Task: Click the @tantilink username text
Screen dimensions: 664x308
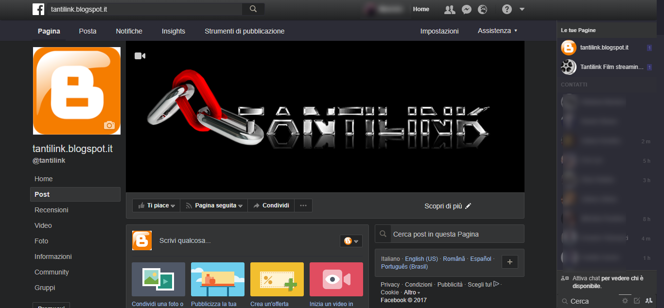Action: tap(49, 160)
